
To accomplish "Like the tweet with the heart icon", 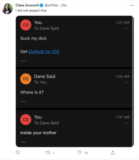I will point(79,152).
